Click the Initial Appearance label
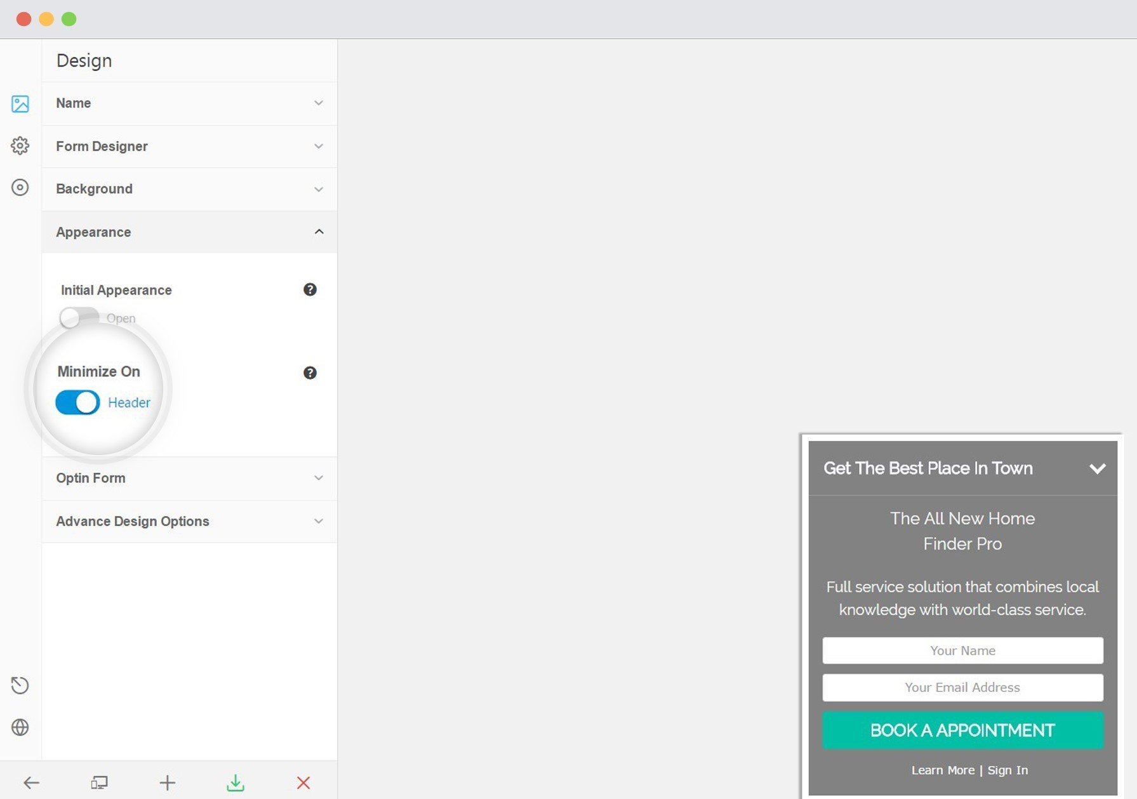1137x799 pixels. (116, 290)
